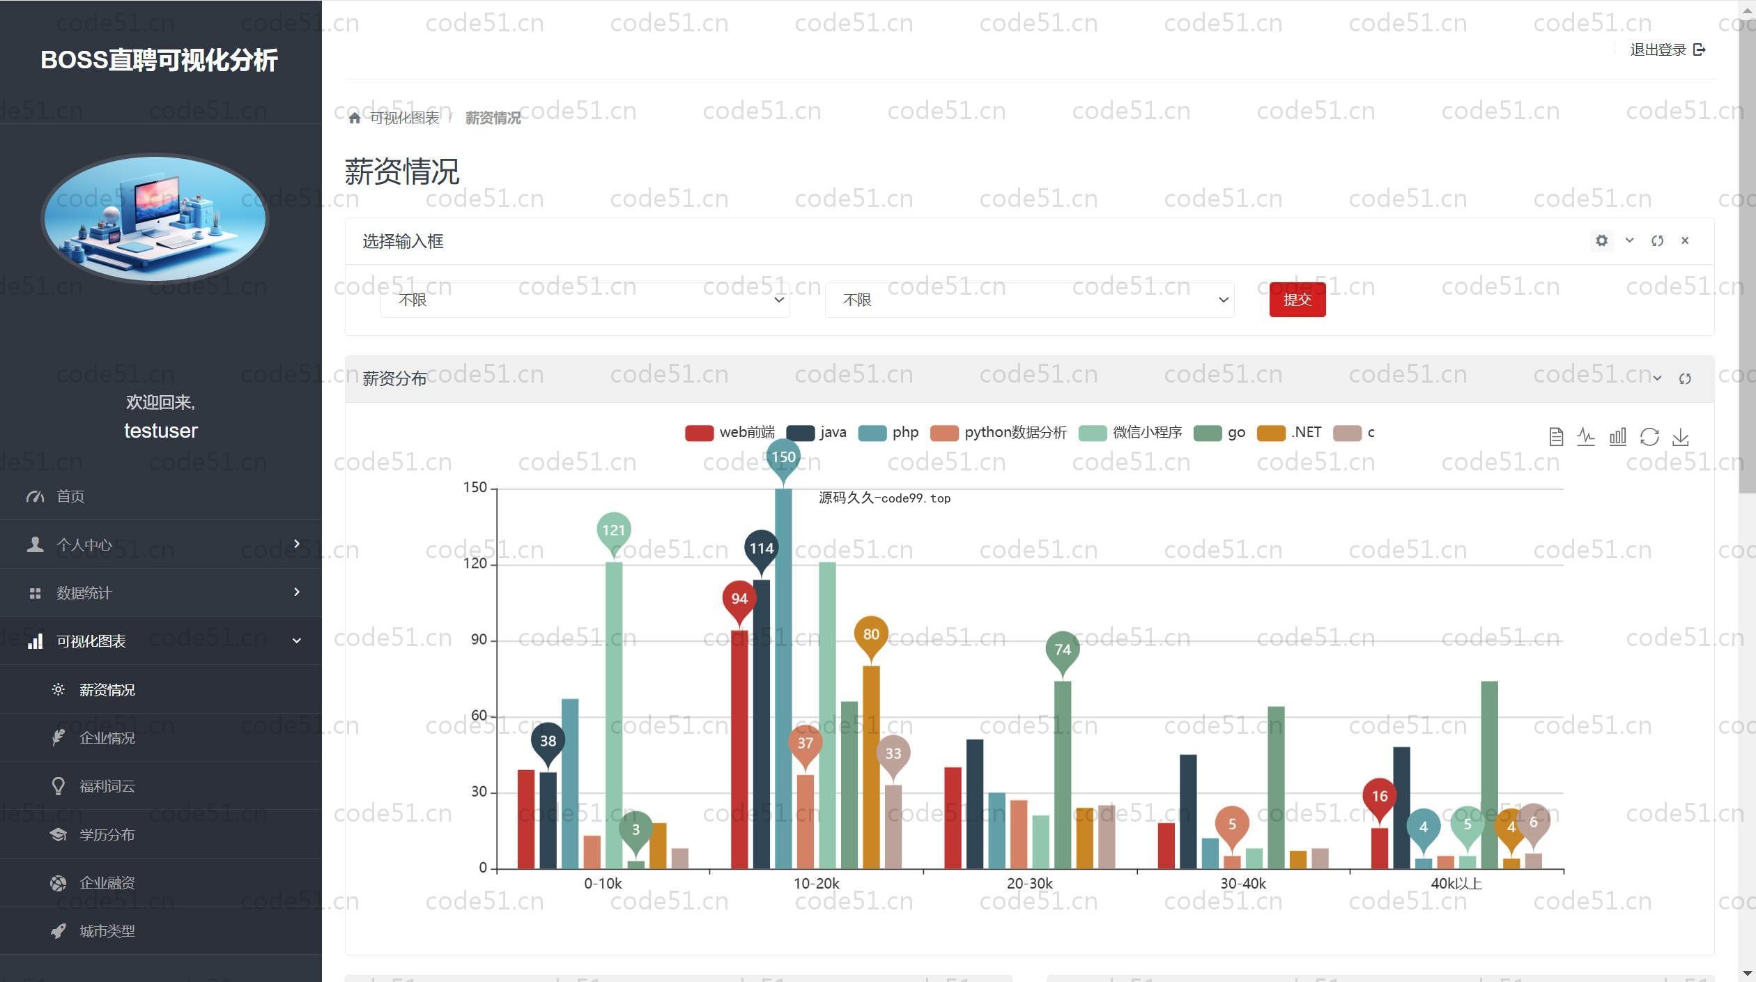Viewport: 1756px width, 982px height.
Task: Collapse the 选择输入框 panel with chevron
Action: point(1629,240)
